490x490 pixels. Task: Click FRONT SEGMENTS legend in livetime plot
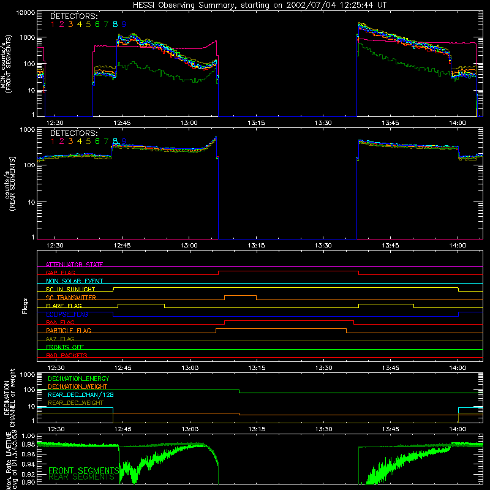point(84,470)
